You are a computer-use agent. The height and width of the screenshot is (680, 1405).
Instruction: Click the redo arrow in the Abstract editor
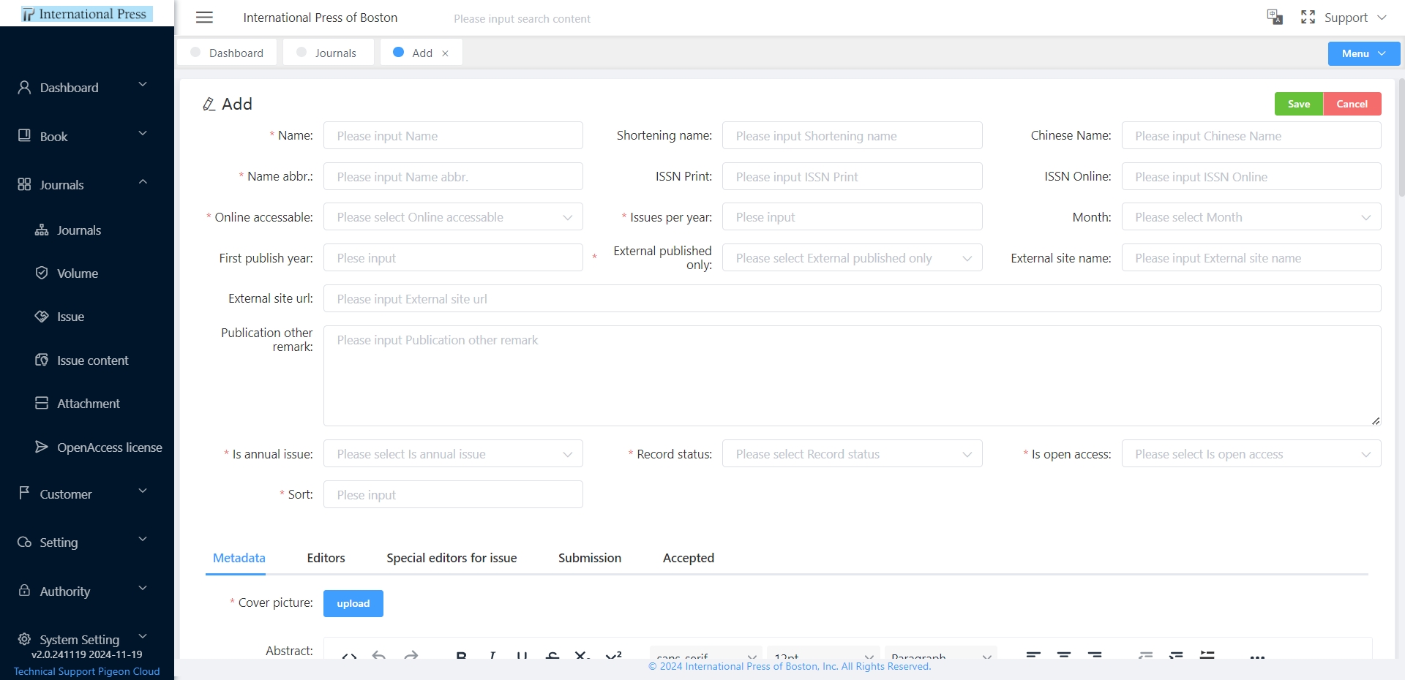click(x=411, y=656)
